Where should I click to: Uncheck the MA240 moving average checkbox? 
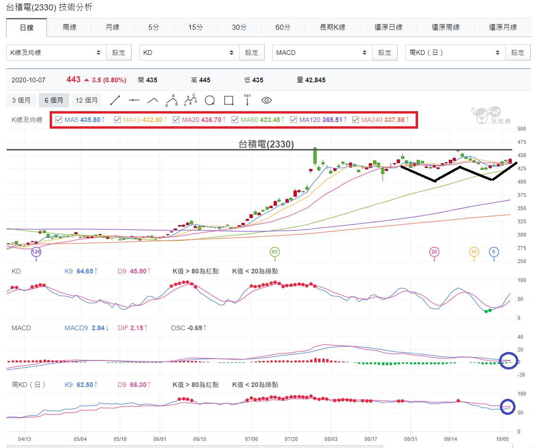(356, 120)
